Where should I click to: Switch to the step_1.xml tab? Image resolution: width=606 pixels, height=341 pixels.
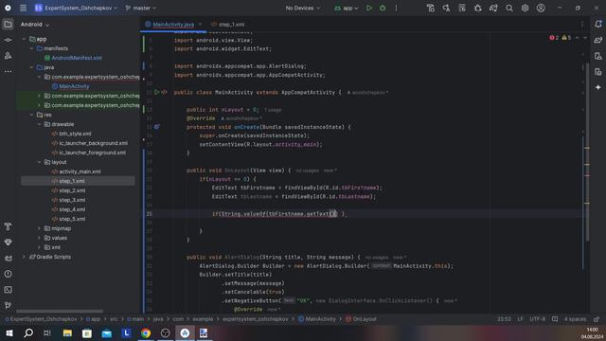227,25
